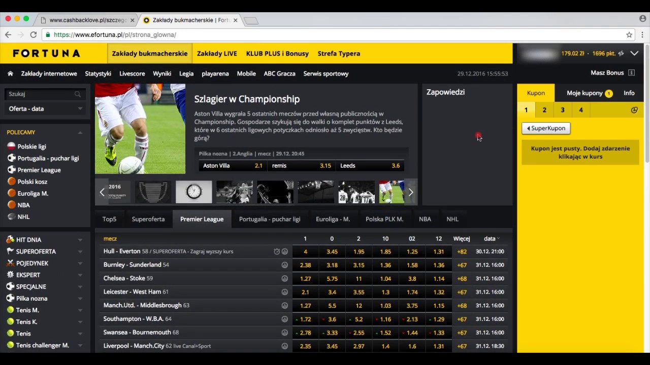Expand EKSPERT category
The width and height of the screenshot is (650, 365).
tap(80, 275)
